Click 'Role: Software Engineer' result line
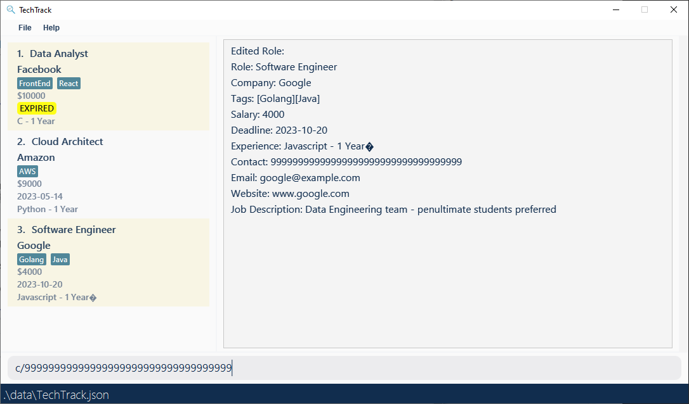The height and width of the screenshot is (404, 689). 284,66
